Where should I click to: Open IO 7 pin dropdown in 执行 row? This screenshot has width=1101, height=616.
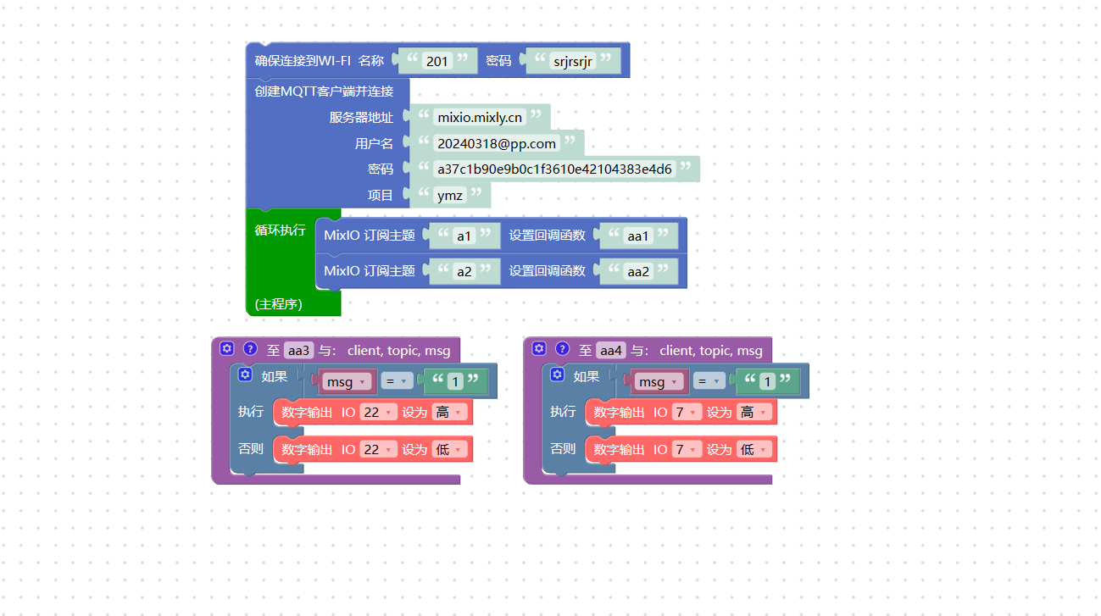(x=687, y=413)
